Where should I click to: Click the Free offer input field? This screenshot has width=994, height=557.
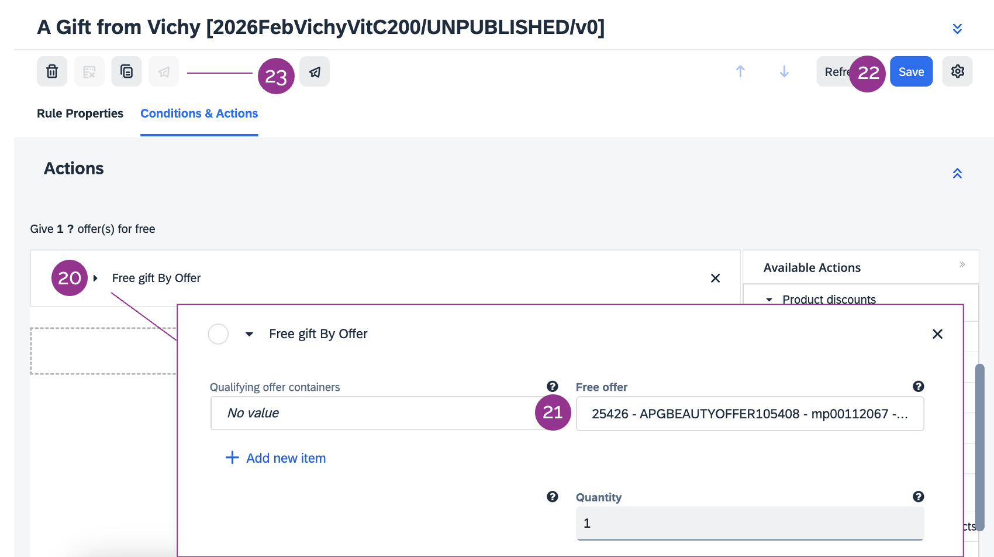coord(750,414)
